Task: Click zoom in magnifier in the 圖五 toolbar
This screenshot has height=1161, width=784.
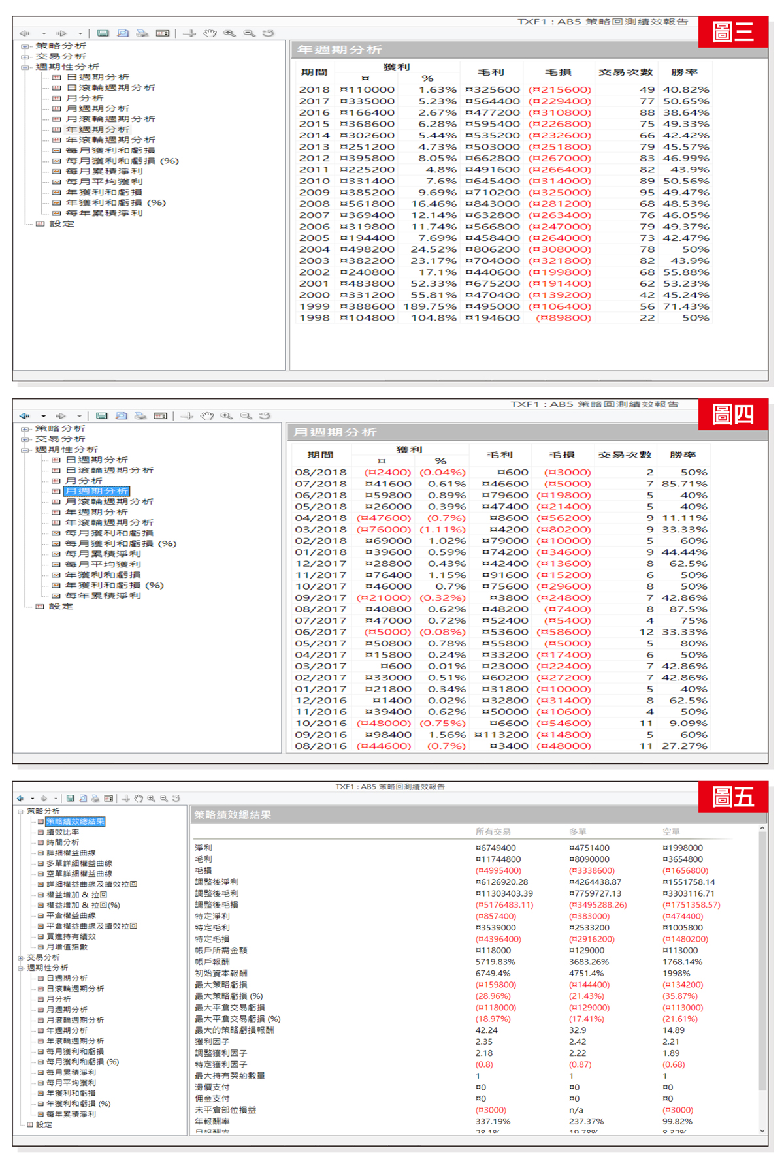Action: pyautogui.click(x=152, y=799)
